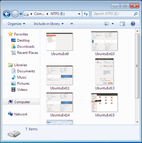Click the Music note icon
Screen dimensions: 142x143
point(13,77)
